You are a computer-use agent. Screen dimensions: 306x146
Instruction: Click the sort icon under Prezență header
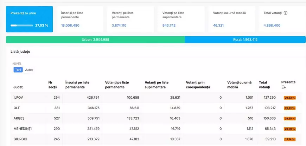point(283,87)
